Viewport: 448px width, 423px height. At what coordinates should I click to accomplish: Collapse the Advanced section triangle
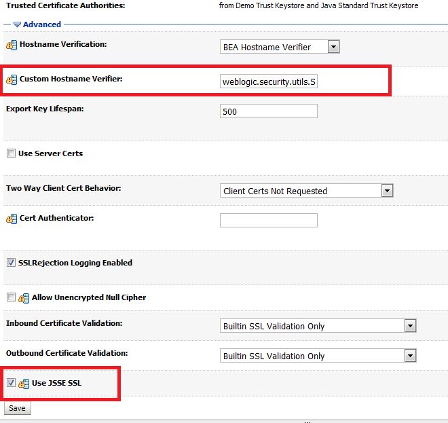[x=17, y=24]
